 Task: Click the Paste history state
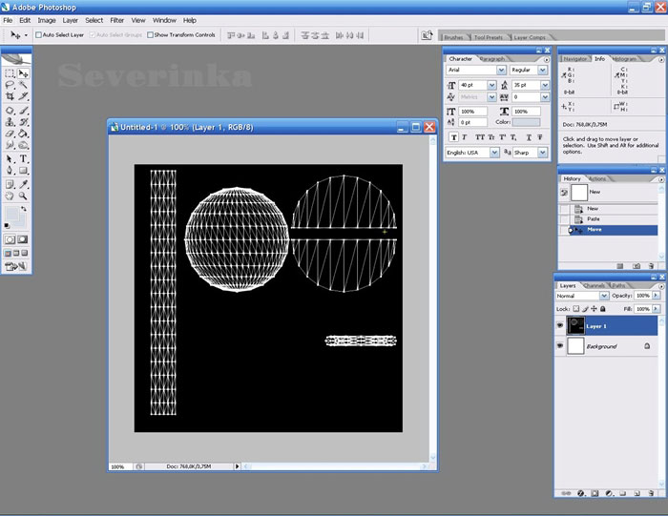coord(594,218)
